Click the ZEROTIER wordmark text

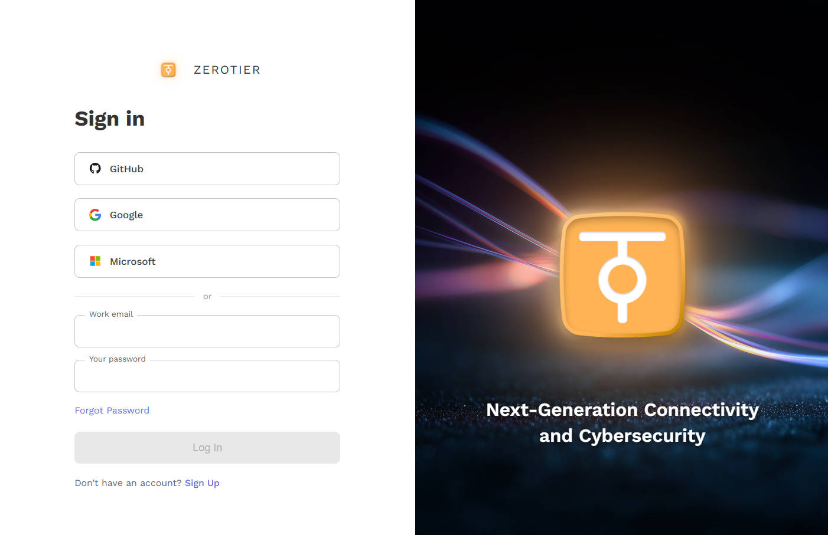point(227,70)
